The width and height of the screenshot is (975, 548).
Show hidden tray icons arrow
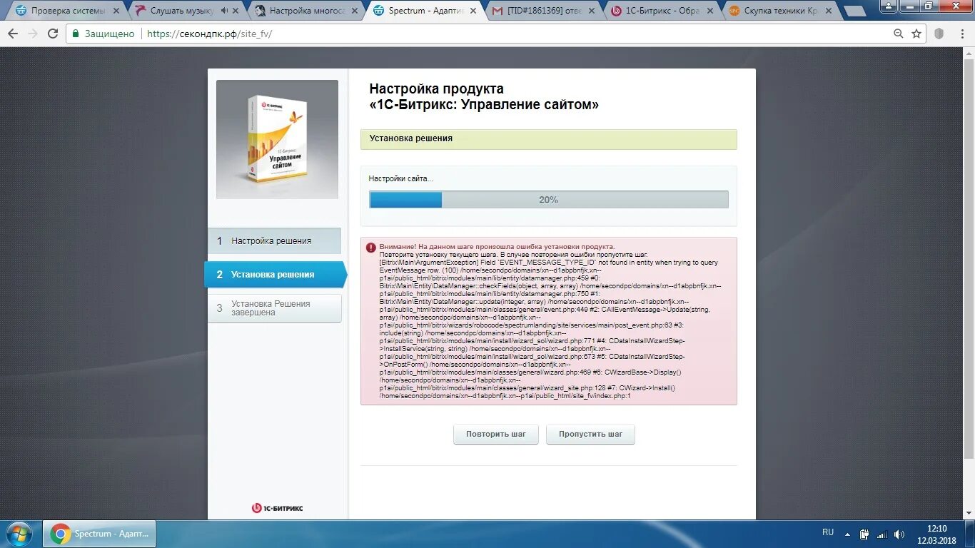click(847, 534)
